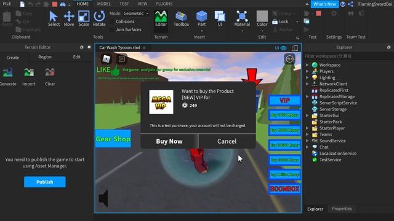
Task: Switch to terrain Edit tab
Action: tap(76, 57)
